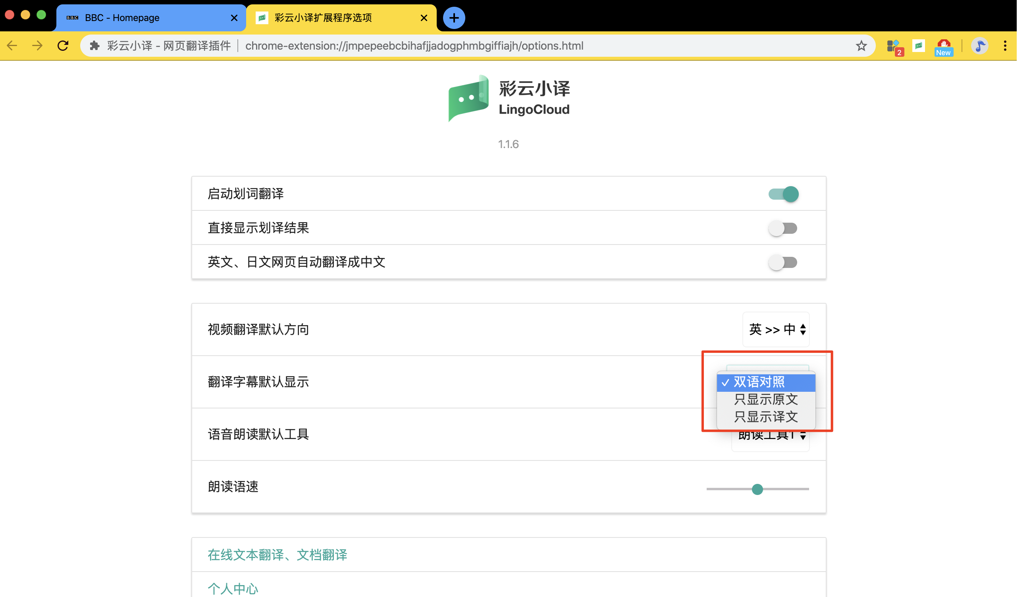Click the extension puzzle icon in address bar
This screenshot has height=597, width=1033.
pyautogui.click(x=95, y=46)
